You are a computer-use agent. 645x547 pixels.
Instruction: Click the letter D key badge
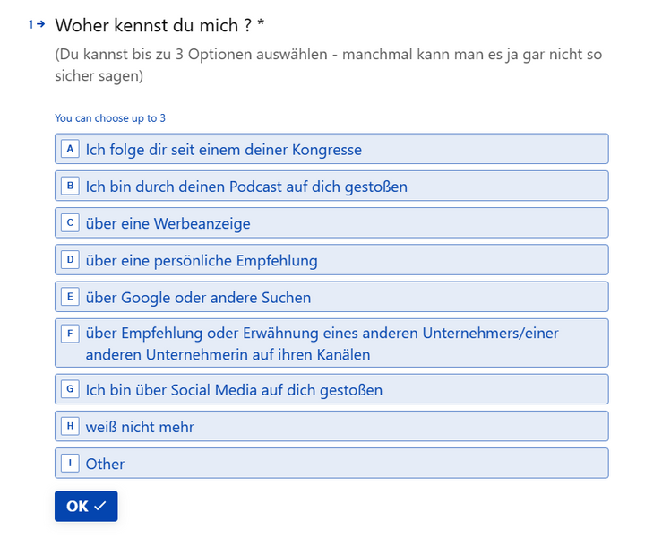pos(70,260)
